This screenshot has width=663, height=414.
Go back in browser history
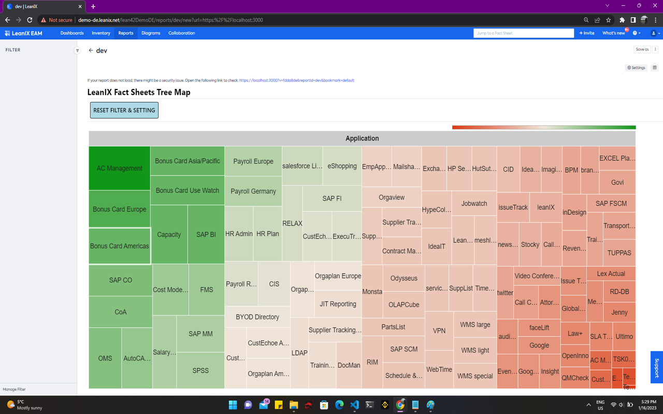click(7, 20)
